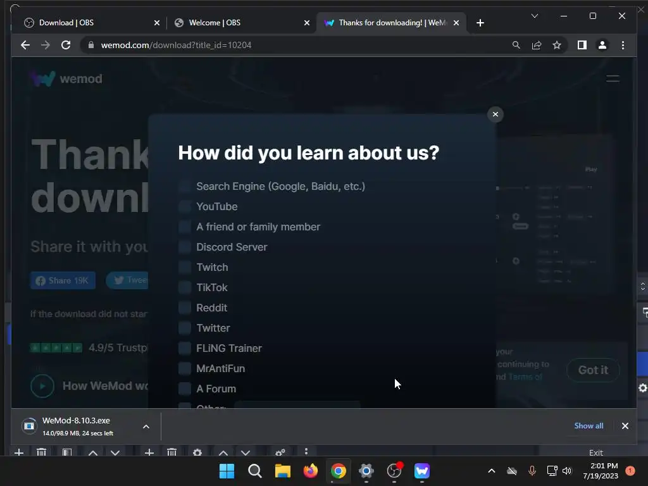
Task: View site information via the lock icon
Action: (91, 45)
